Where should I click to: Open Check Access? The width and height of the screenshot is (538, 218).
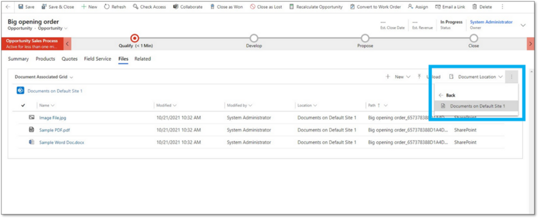[149, 7]
